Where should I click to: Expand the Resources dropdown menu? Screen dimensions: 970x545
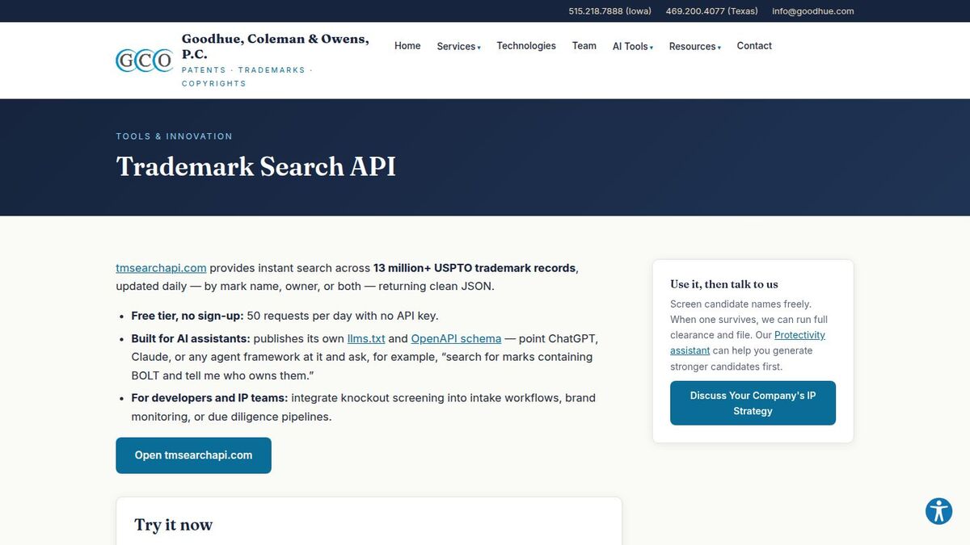coord(695,46)
